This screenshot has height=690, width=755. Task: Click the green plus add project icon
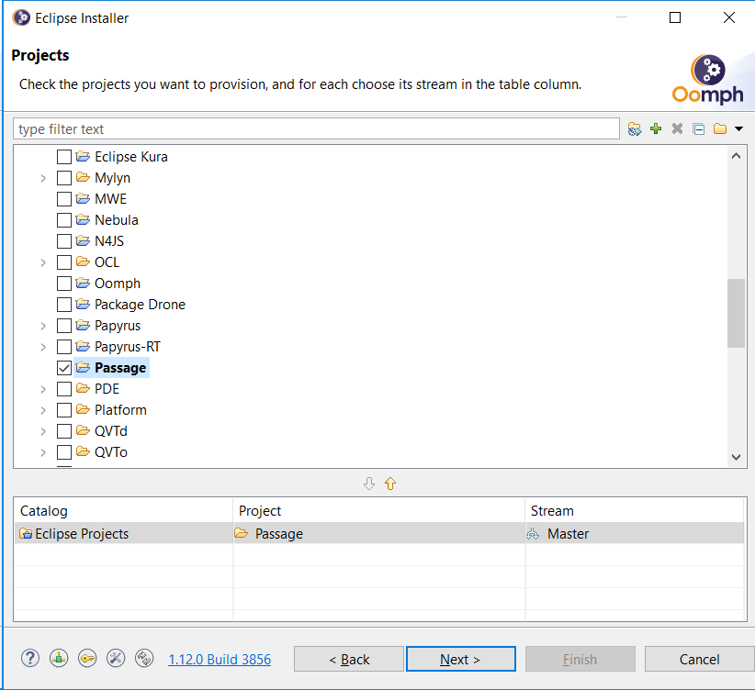pyautogui.click(x=656, y=129)
